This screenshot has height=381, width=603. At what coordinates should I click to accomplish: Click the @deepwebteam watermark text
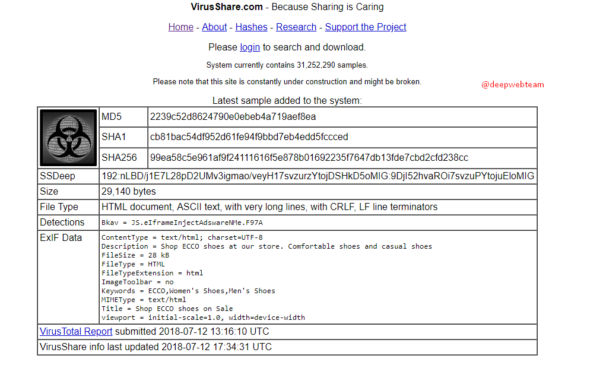click(x=512, y=84)
